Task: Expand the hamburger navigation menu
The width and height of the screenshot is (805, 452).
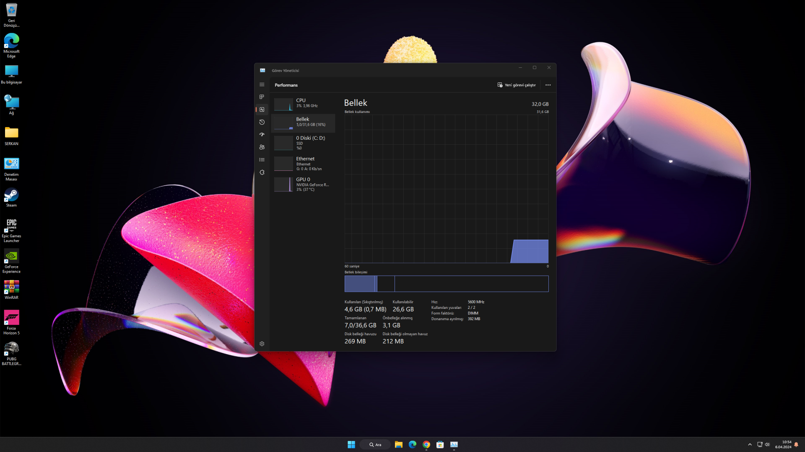Action: point(262,85)
